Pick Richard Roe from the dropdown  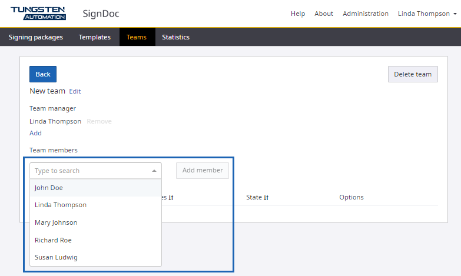(x=54, y=240)
